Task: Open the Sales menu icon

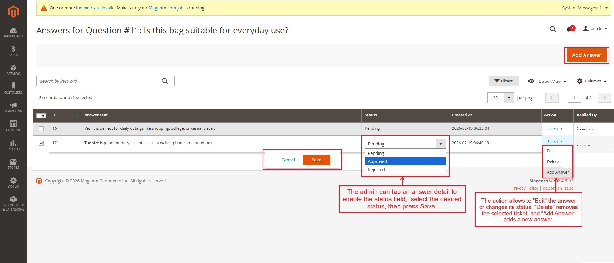Action: click(13, 51)
